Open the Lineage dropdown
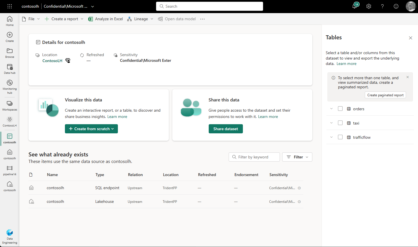418x247 pixels. tap(140, 19)
